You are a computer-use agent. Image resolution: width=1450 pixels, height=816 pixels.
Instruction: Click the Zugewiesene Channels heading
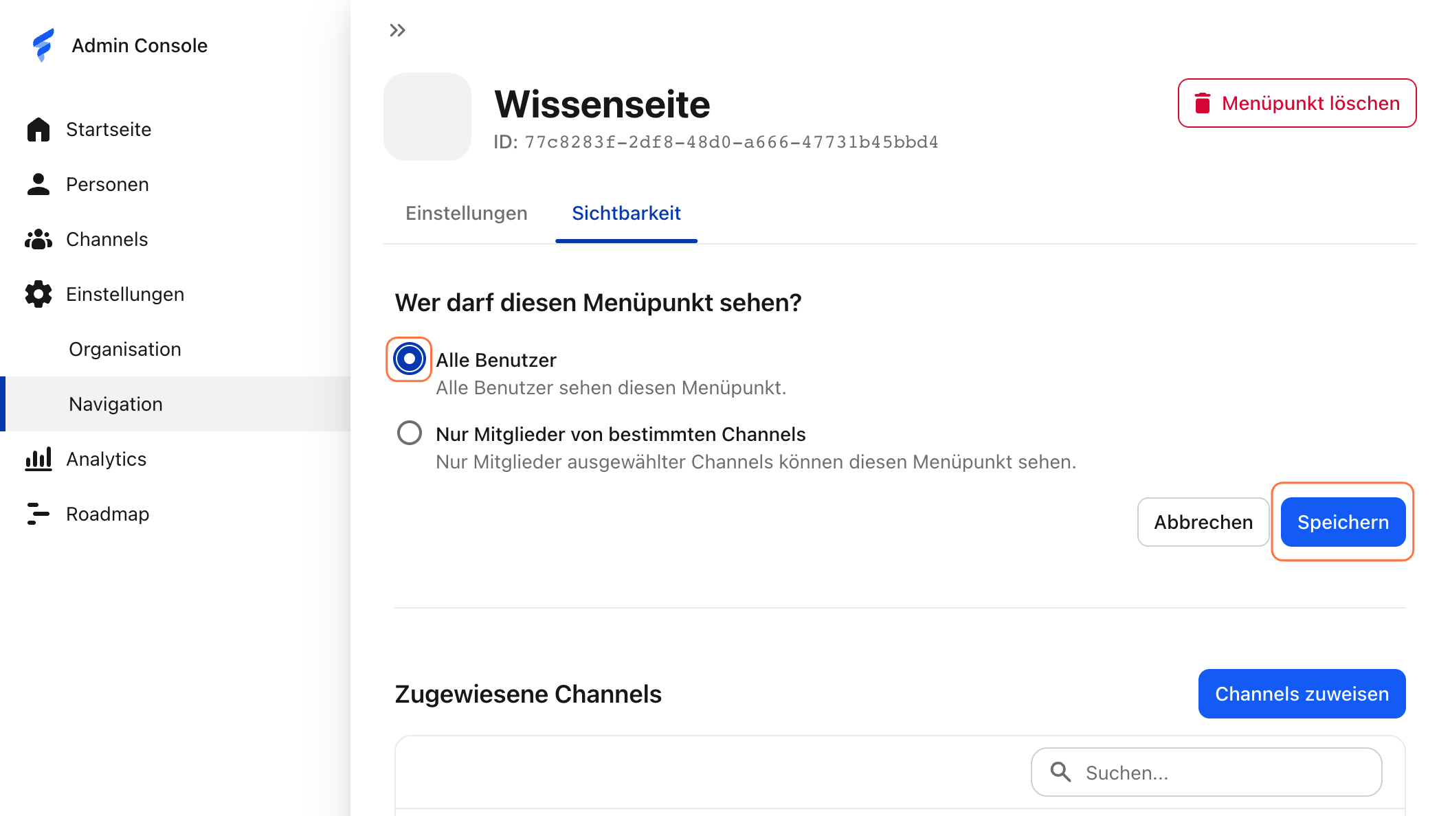(528, 694)
